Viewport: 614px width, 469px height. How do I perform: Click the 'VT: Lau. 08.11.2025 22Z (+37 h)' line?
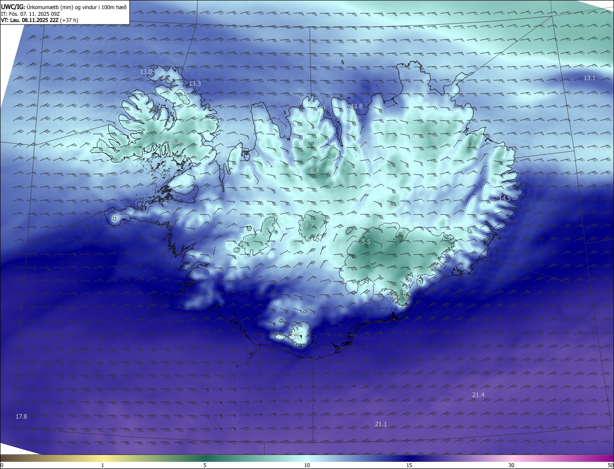coord(40,21)
